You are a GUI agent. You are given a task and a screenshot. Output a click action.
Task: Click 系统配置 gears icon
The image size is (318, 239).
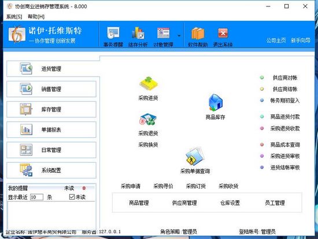[x=26, y=170]
